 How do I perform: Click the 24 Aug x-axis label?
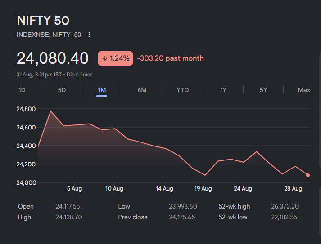pyautogui.click(x=243, y=188)
